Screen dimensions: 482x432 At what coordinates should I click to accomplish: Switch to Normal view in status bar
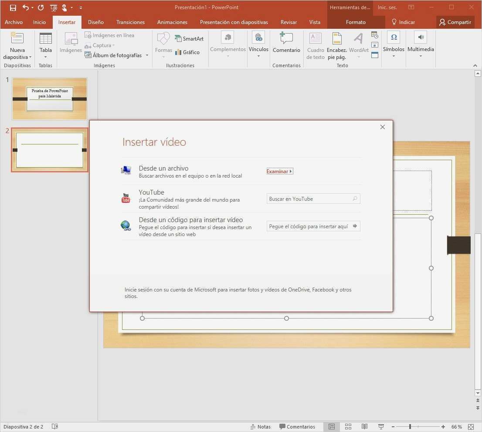(x=332, y=427)
